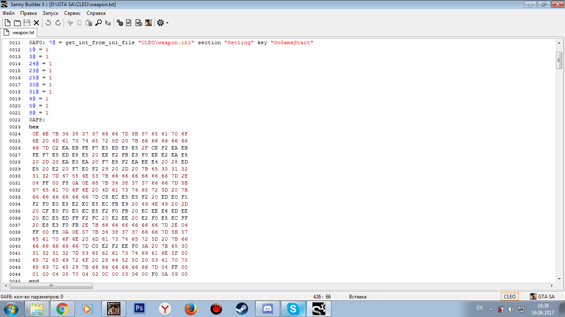Click the volume icon in system tray
Screen dimensions: 565x317
tap(511, 309)
